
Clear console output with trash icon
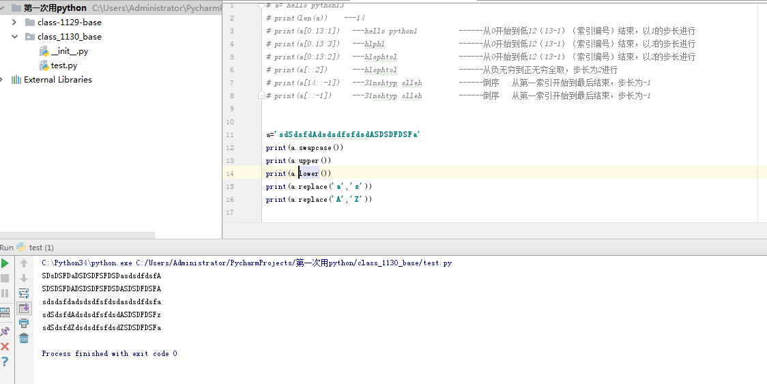pos(24,338)
